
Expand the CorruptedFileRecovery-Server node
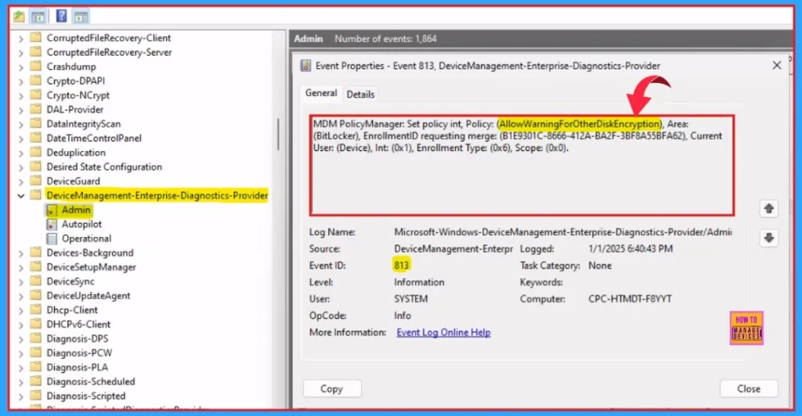pyautogui.click(x=21, y=52)
